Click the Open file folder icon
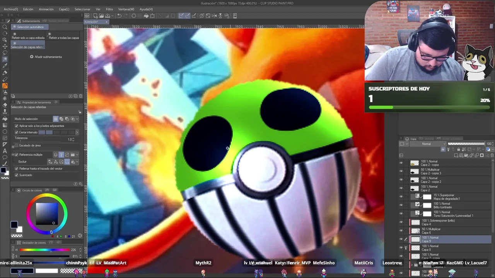The height and width of the screenshot is (278, 495). [101, 16]
